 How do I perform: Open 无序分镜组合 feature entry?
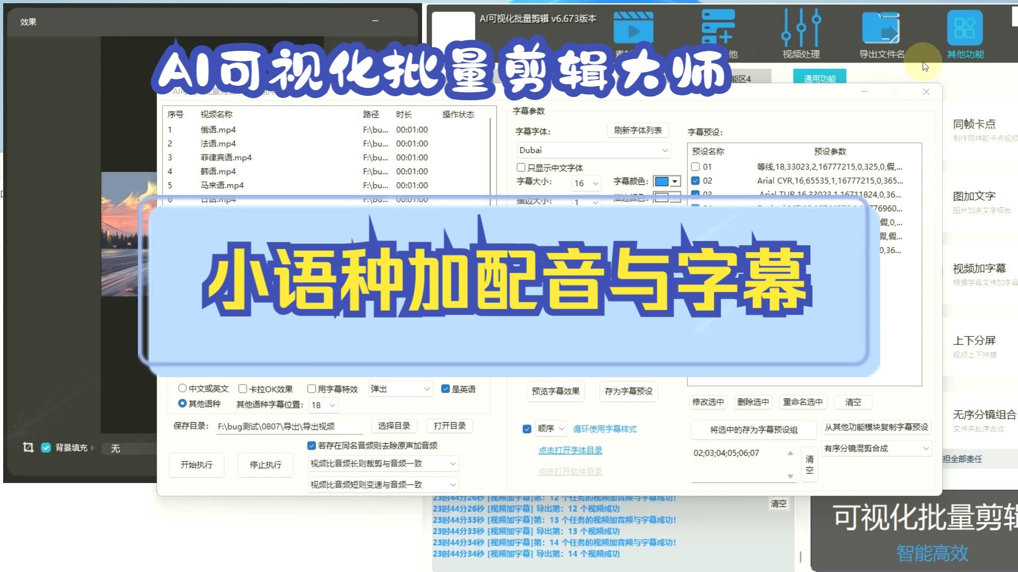(984, 415)
